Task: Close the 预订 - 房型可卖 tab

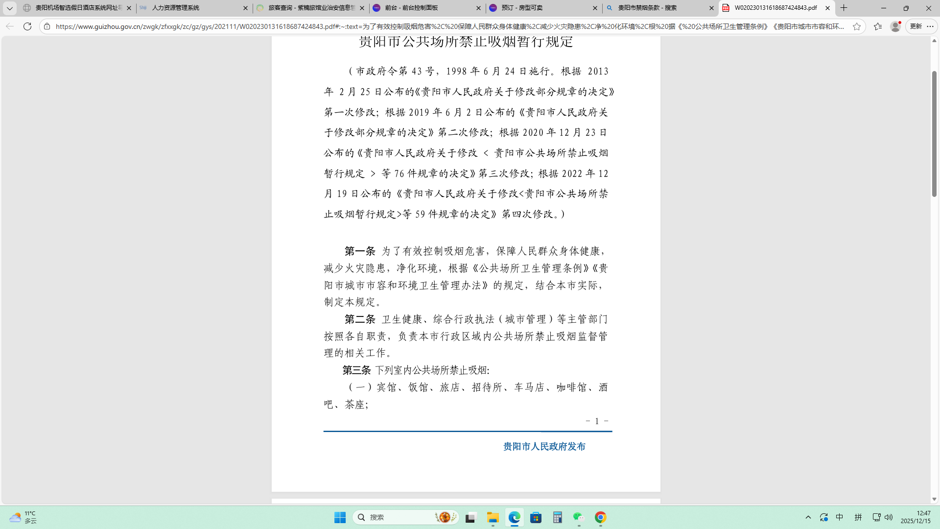Action: point(595,8)
